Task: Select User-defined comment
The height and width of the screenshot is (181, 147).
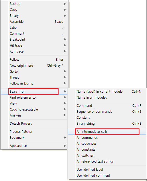Action: pyautogui.click(x=107, y=176)
